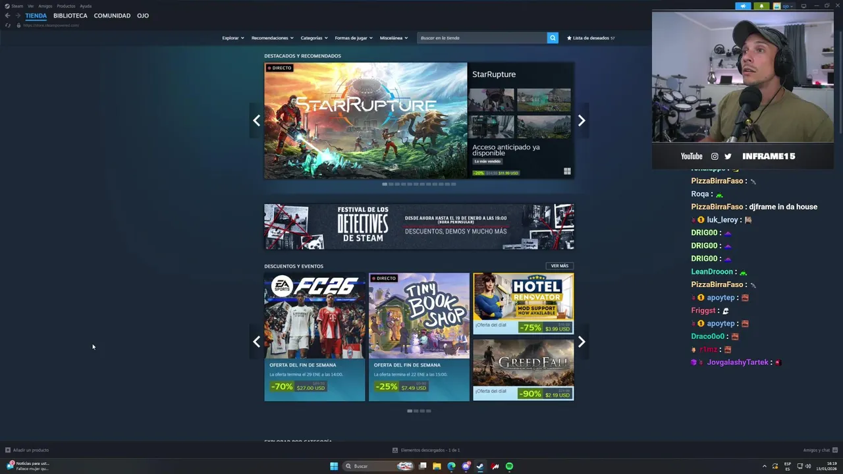This screenshot has width=843, height=474.
Task: Click the Windows platform icon on StarRupture
Action: 567,172
